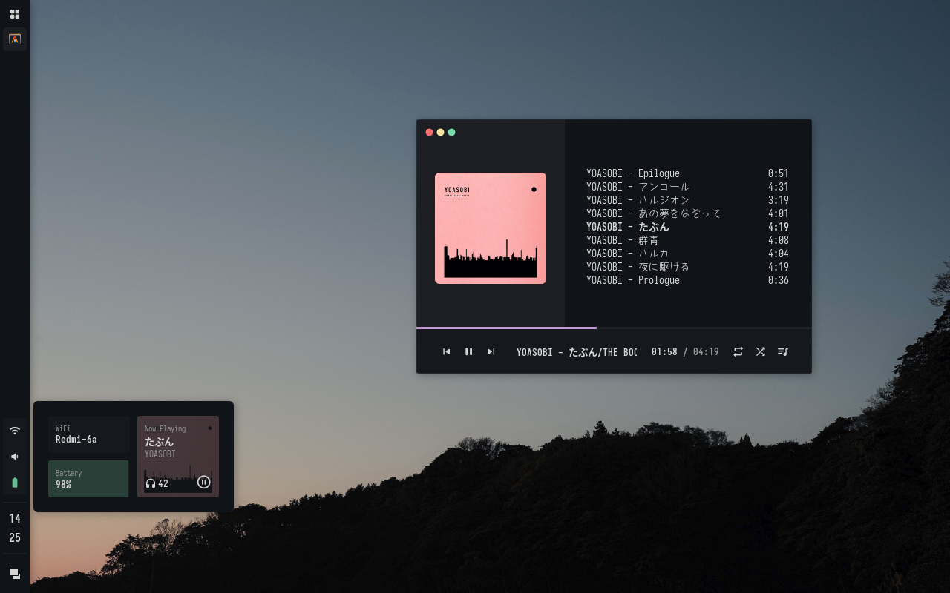Minimize music player with yellow button
This screenshot has height=593, width=950.
pyautogui.click(x=440, y=133)
